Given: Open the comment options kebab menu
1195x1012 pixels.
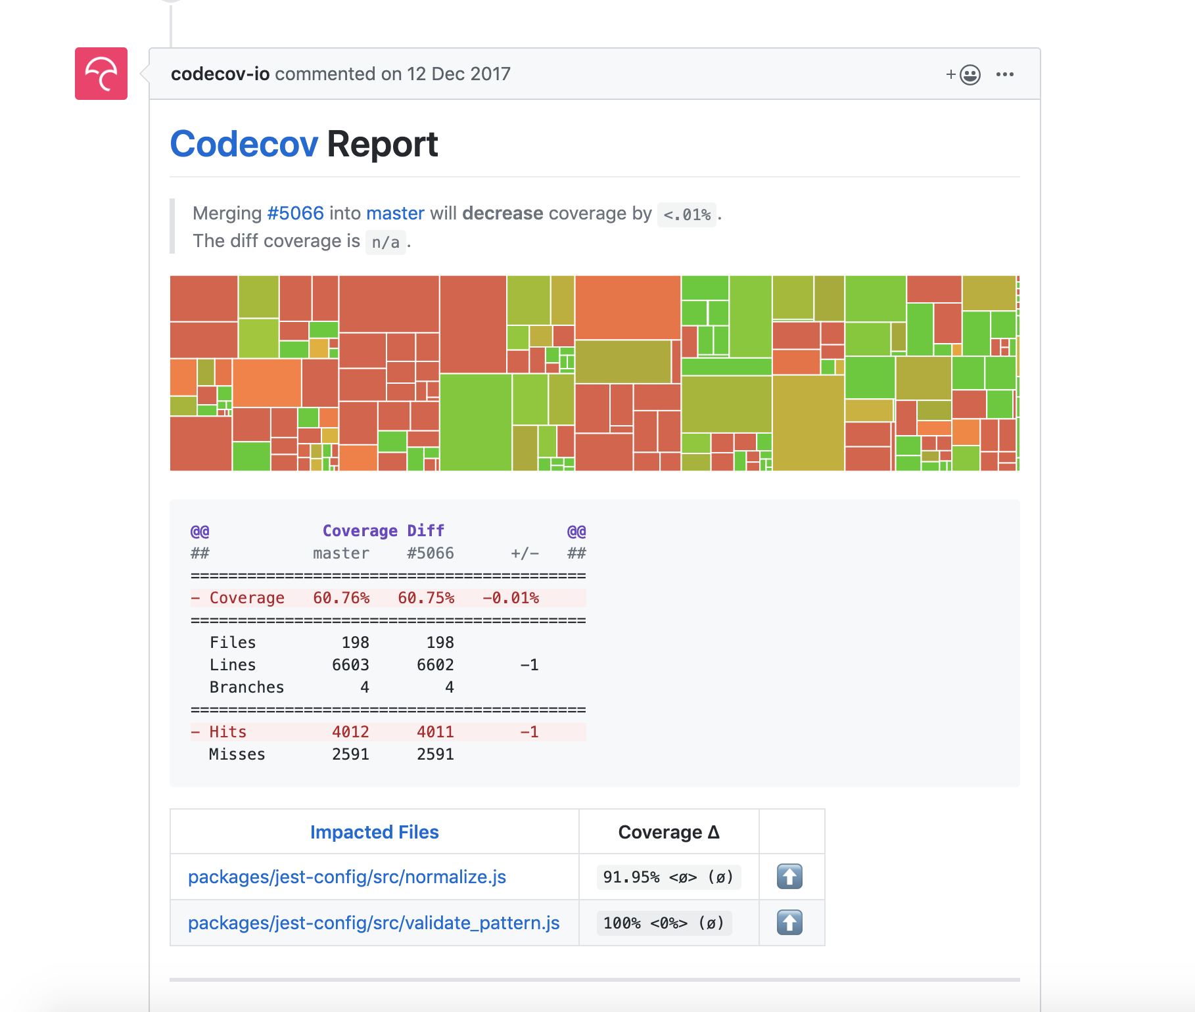Looking at the screenshot, I should coord(1005,74).
